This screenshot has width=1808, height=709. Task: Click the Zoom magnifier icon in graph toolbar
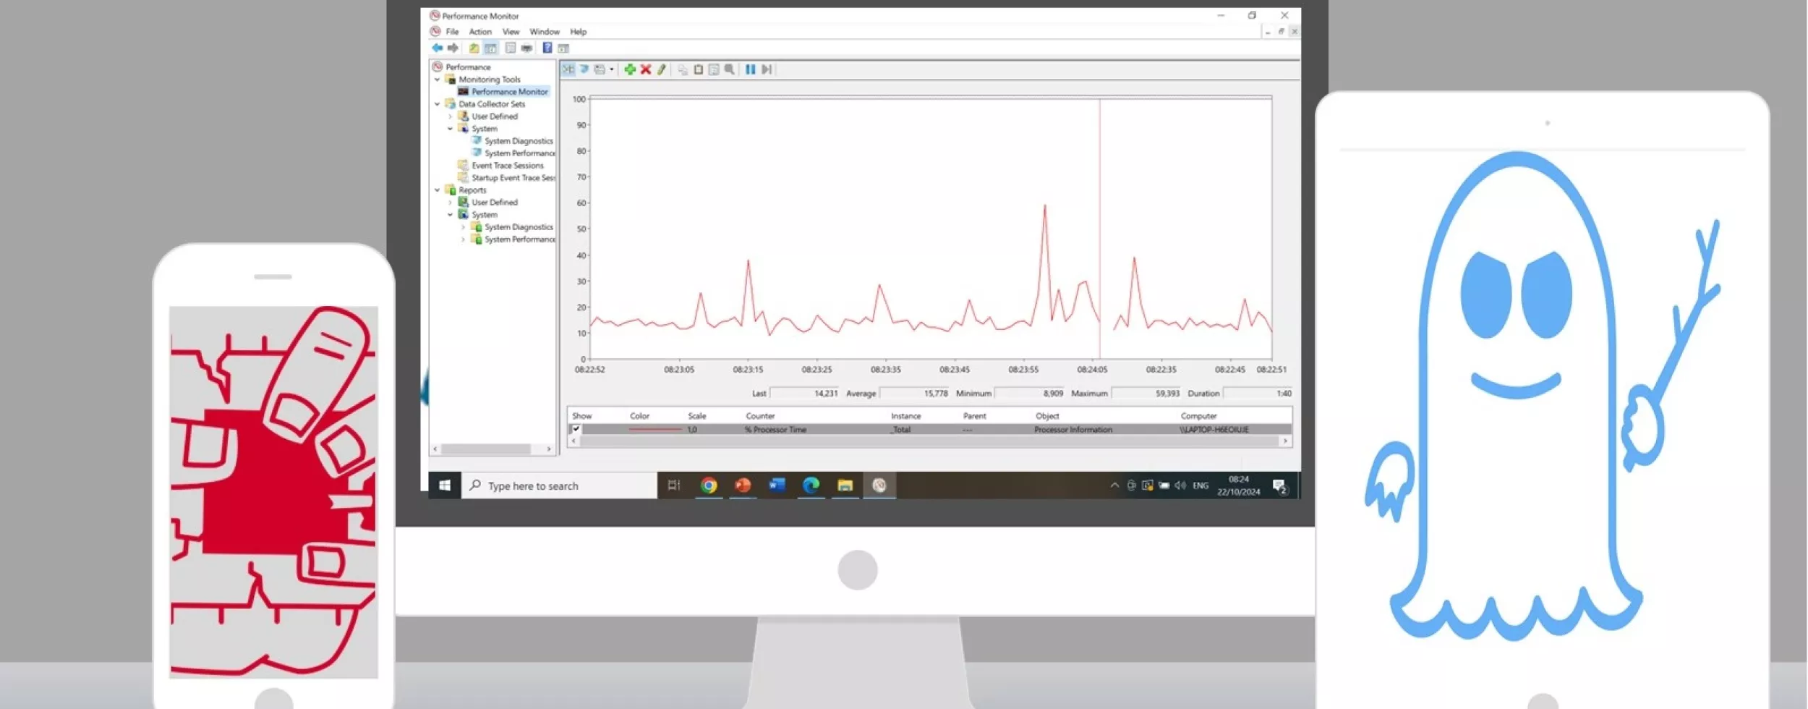coord(730,69)
